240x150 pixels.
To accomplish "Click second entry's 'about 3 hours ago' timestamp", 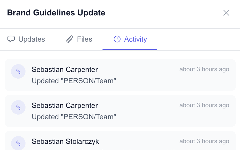I will pyautogui.click(x=204, y=105).
